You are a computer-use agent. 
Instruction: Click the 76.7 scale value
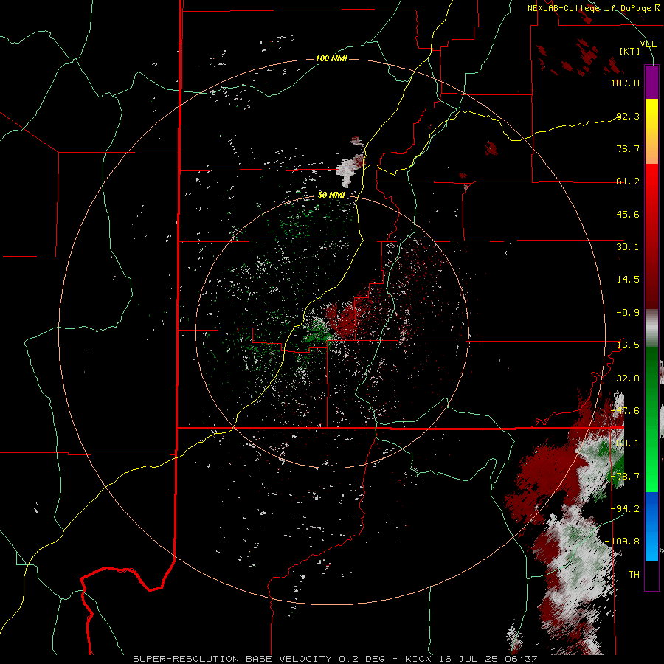(628, 148)
